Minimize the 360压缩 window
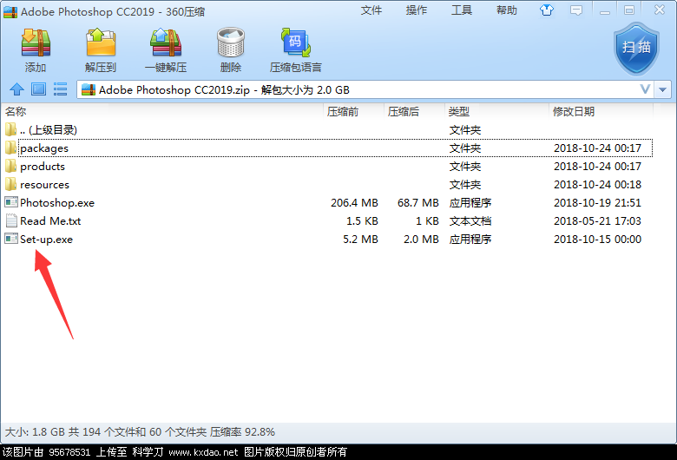Viewport: 677px width, 460px height. pyautogui.click(x=605, y=10)
